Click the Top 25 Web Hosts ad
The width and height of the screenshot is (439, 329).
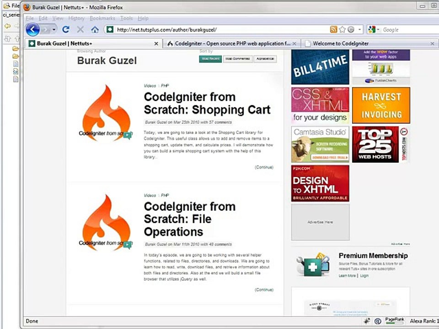pyautogui.click(x=381, y=144)
